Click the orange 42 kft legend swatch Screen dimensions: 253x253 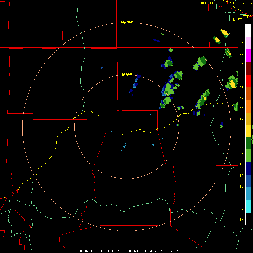pyautogui.click(x=248, y=106)
